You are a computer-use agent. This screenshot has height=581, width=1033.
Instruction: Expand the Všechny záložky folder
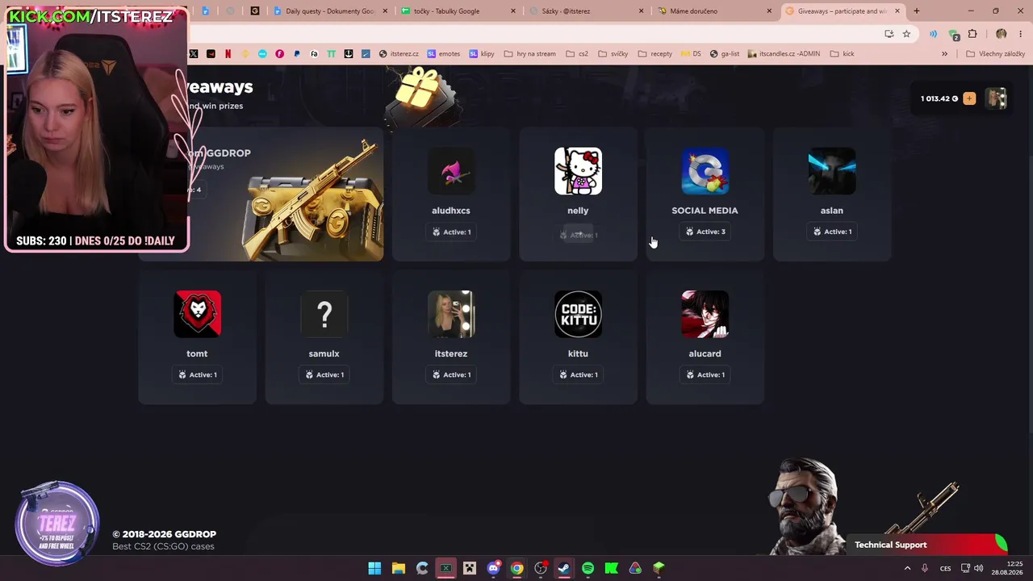pyautogui.click(x=995, y=54)
